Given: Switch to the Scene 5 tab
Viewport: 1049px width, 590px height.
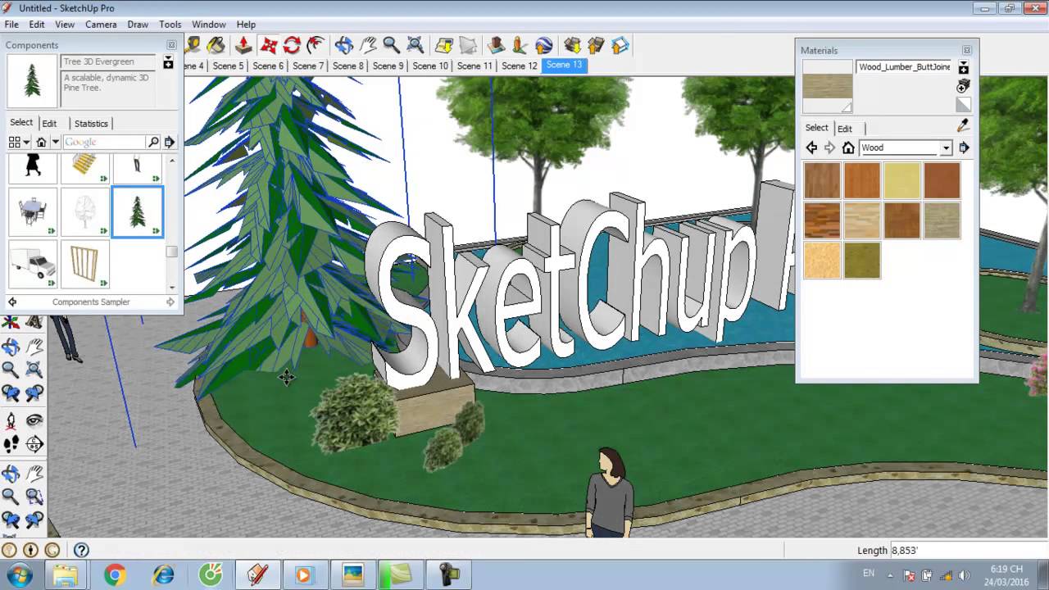Looking at the screenshot, I should [x=228, y=66].
